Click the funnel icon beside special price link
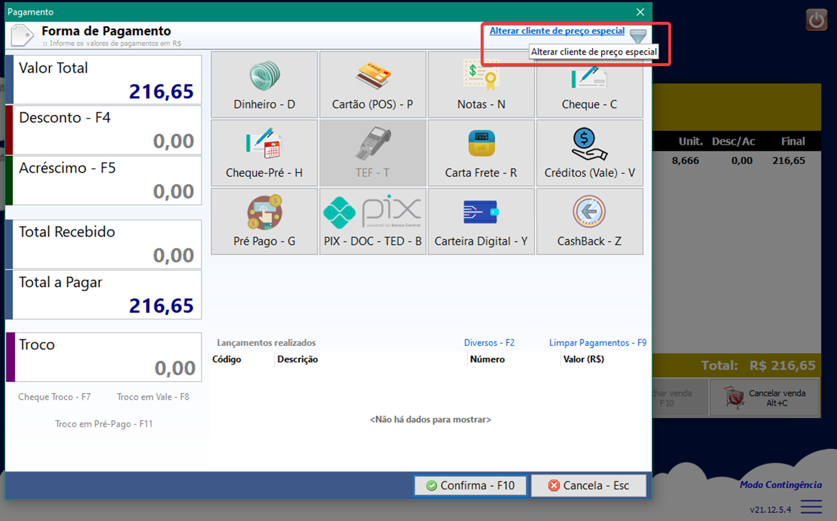Screen dimensions: 837x521 click(x=638, y=36)
